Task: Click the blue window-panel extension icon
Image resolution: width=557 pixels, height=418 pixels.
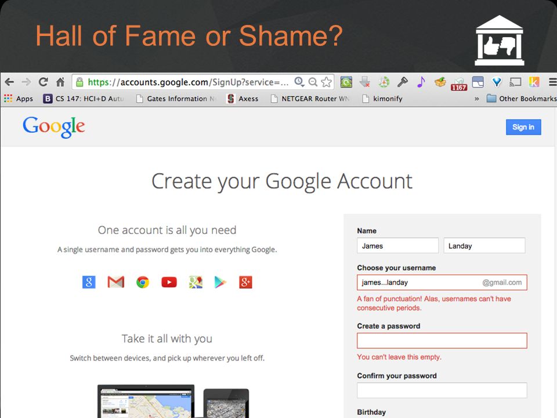Action: pos(478,82)
